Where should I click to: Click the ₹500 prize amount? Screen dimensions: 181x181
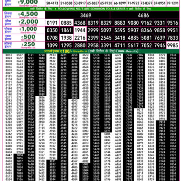click(x=28, y=37)
